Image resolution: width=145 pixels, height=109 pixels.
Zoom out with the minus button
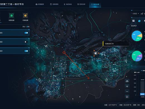127,91
